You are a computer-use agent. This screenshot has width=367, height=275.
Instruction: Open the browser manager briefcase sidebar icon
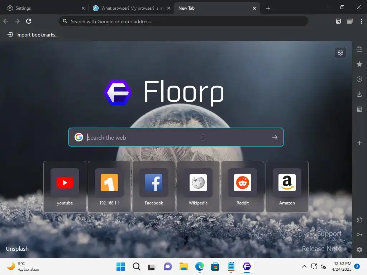359,49
